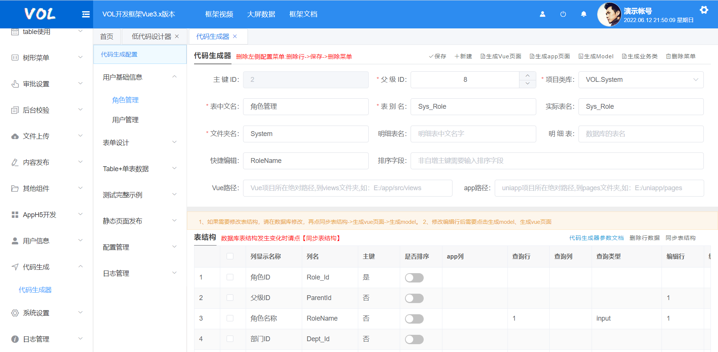Select 角色管理 tree item
718x352 pixels.
point(125,100)
